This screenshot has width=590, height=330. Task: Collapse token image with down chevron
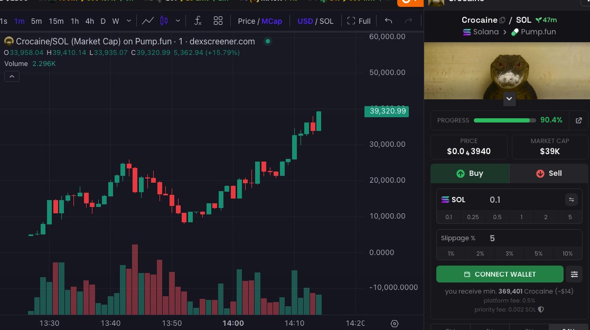coord(509,99)
